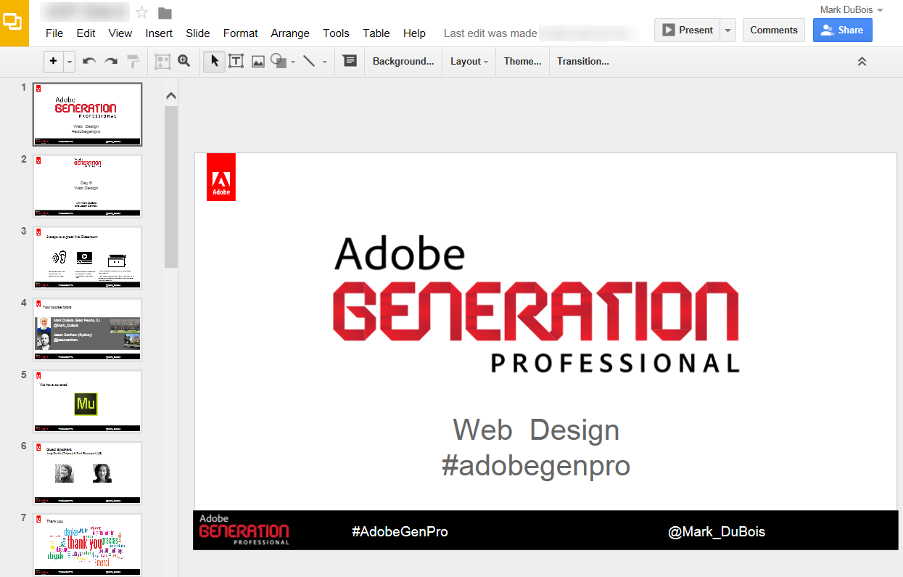Open the Mark DuBois account menu
Image resolution: width=903 pixels, height=577 pixels.
pyautogui.click(x=852, y=9)
